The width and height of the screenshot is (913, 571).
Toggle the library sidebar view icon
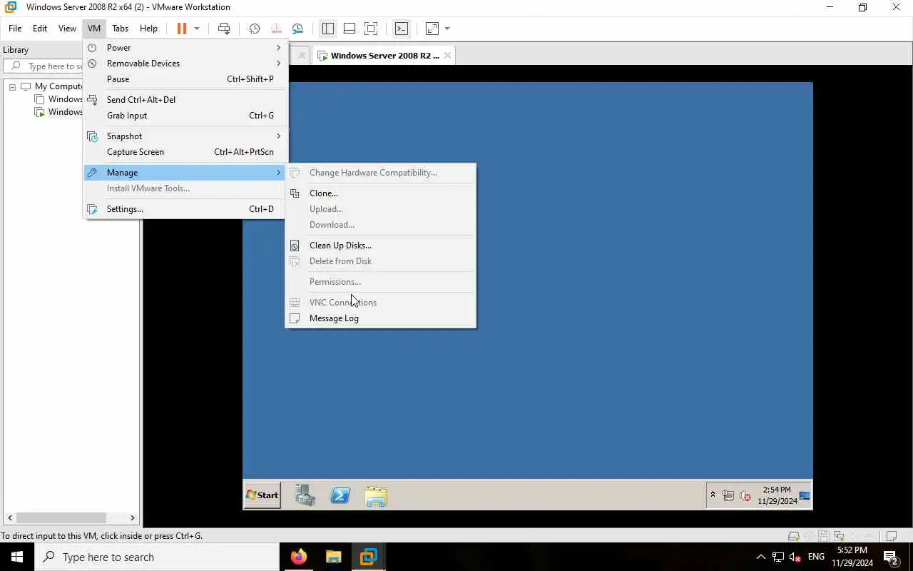point(328,29)
